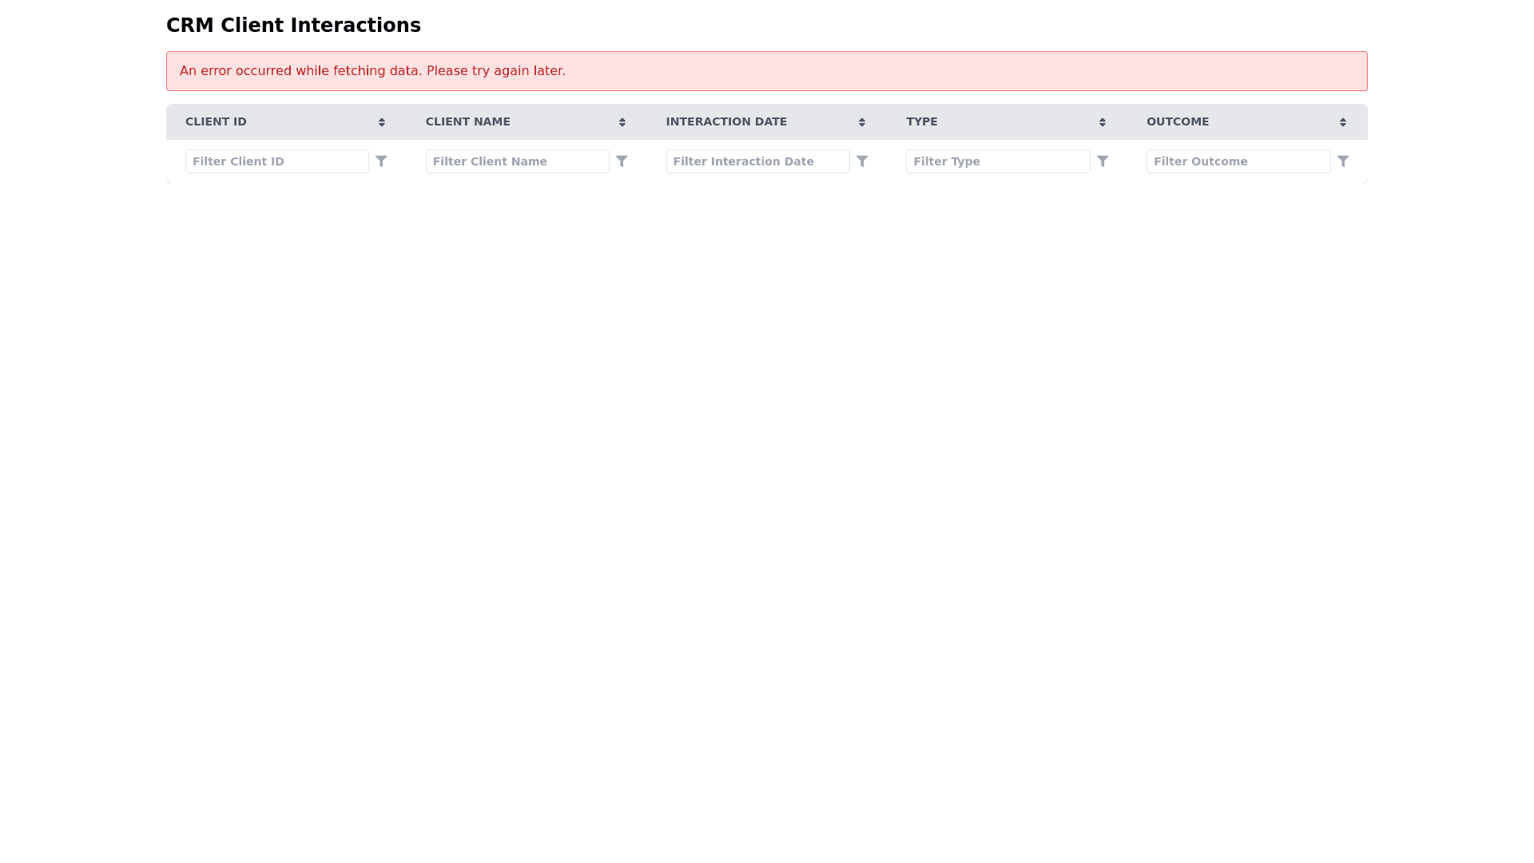
Task: Click the OUTCOME column header label
Action: [x=1178, y=121]
